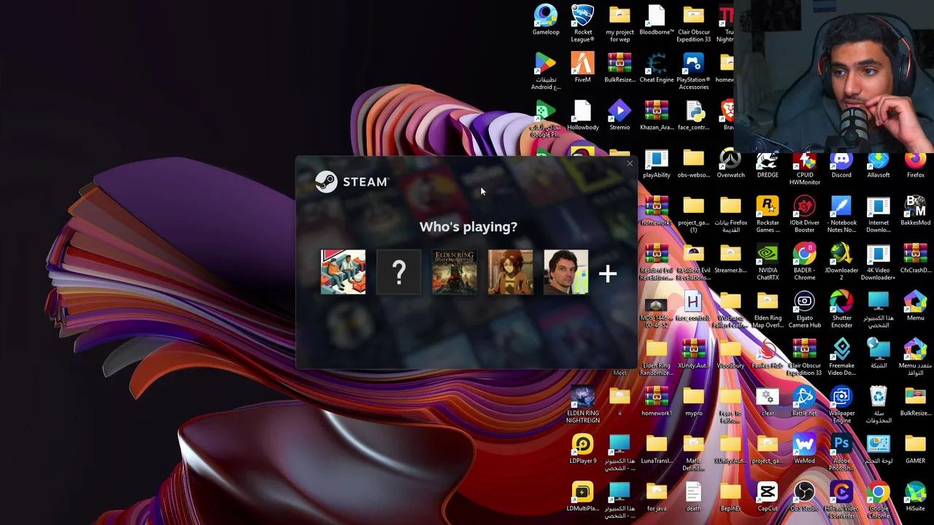Launch IObit Driver Booster
This screenshot has width=934, height=525.
click(x=804, y=214)
